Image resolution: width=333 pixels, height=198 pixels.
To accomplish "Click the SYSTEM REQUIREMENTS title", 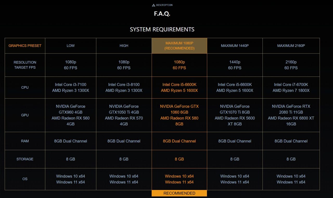I will [x=162, y=29].
